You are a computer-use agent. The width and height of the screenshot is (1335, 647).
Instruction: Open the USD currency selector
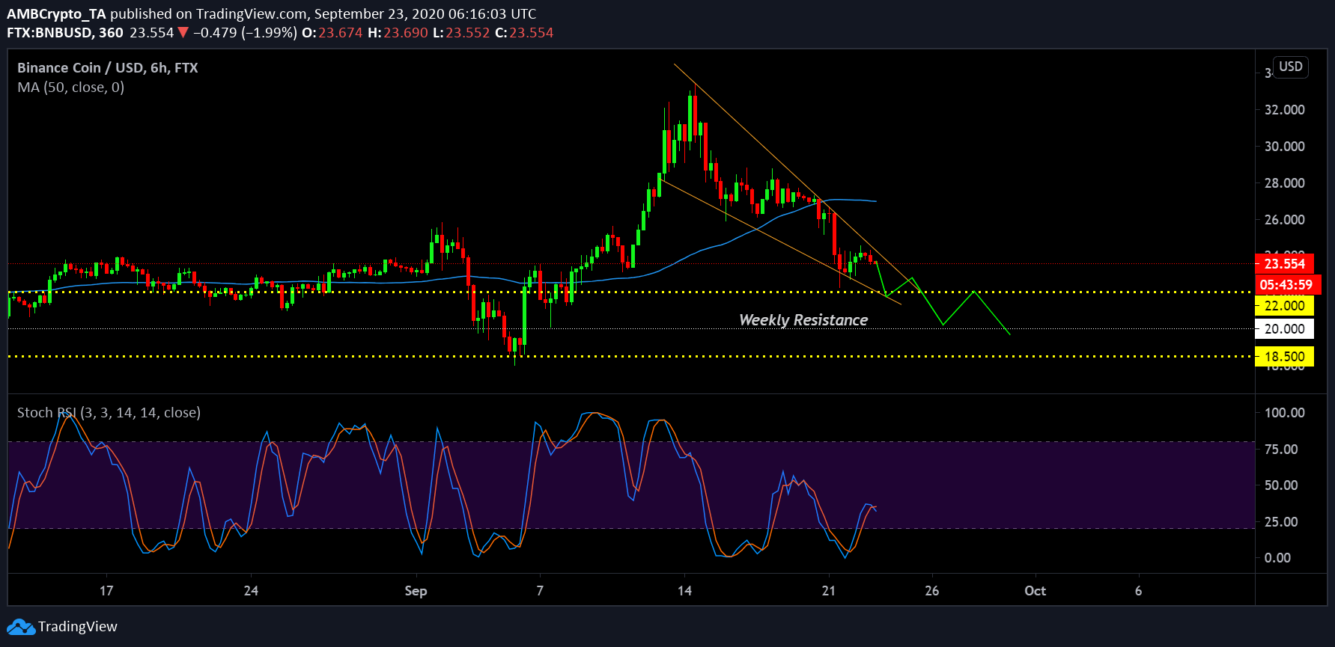tap(1290, 67)
